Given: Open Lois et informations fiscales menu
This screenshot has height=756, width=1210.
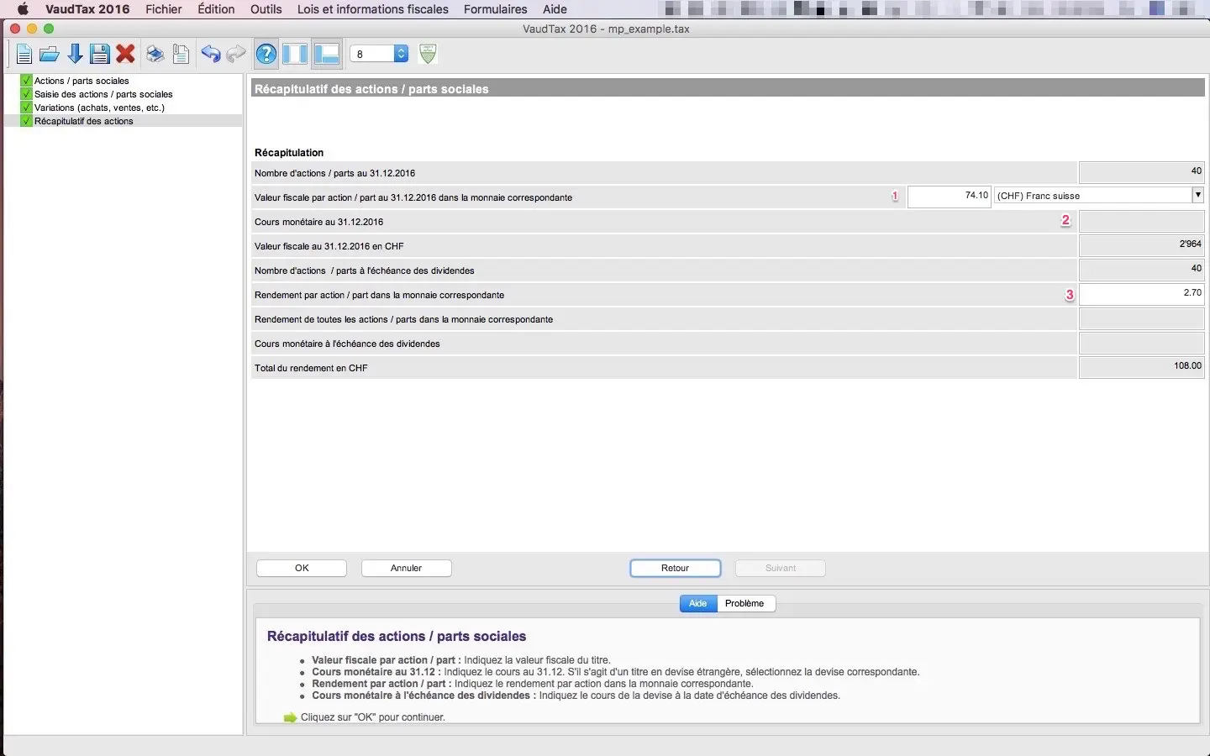Looking at the screenshot, I should point(373,9).
